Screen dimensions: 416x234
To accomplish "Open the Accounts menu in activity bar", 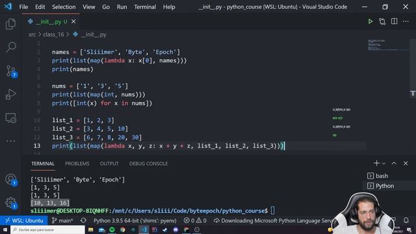I will tap(11, 179).
